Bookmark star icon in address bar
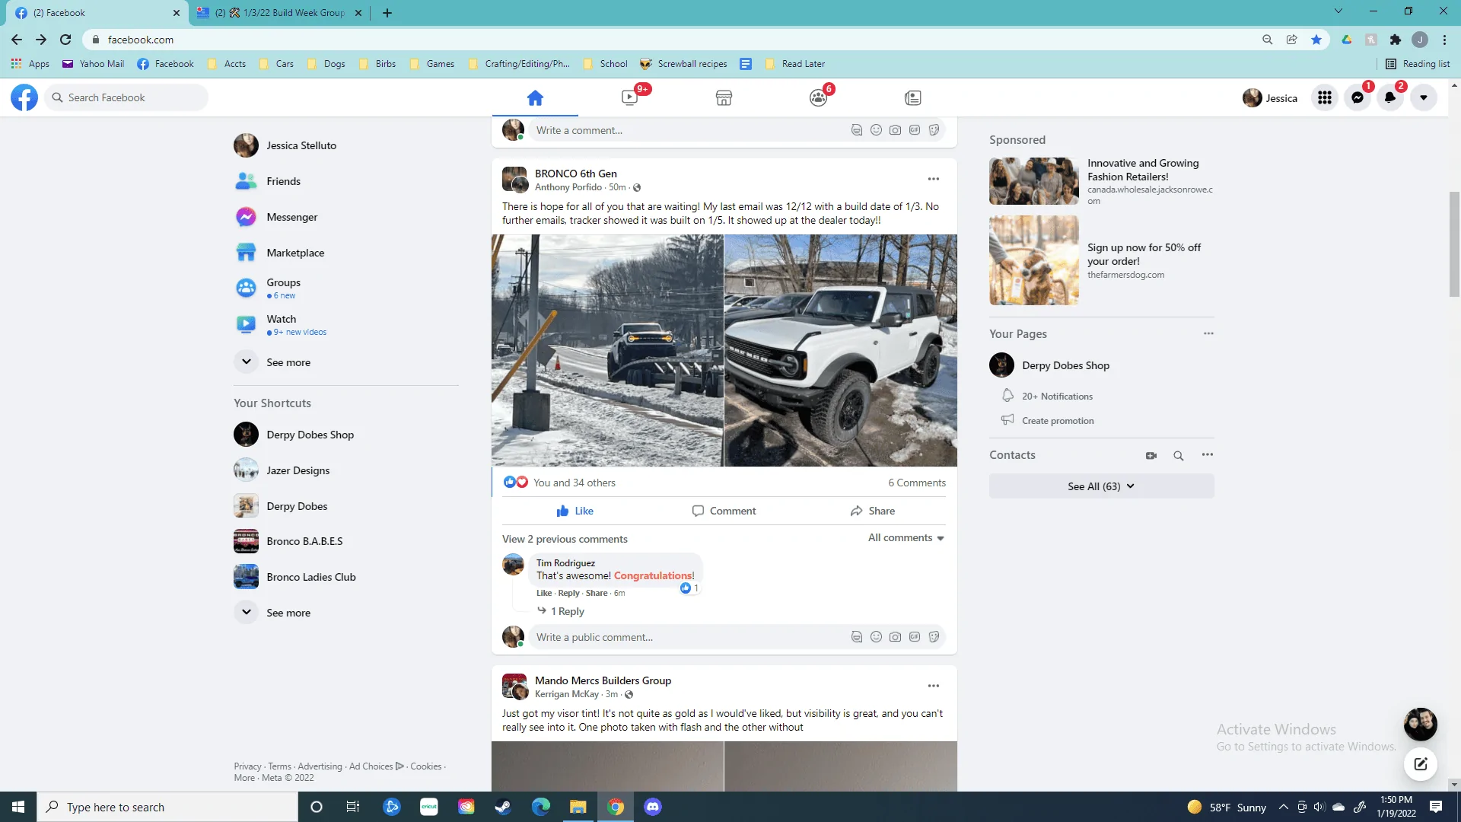This screenshot has height=822, width=1461. (x=1316, y=40)
